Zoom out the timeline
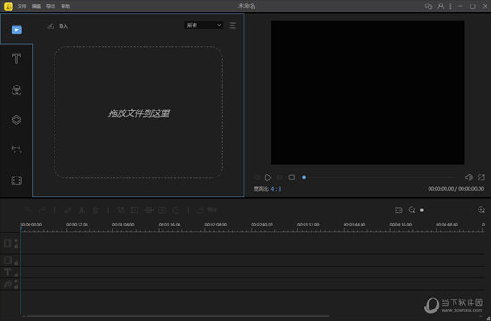The height and width of the screenshot is (321, 491). click(412, 210)
